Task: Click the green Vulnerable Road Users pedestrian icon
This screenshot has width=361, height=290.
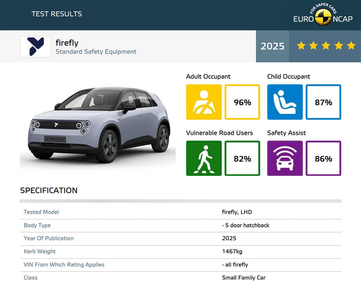Action: [x=204, y=159]
